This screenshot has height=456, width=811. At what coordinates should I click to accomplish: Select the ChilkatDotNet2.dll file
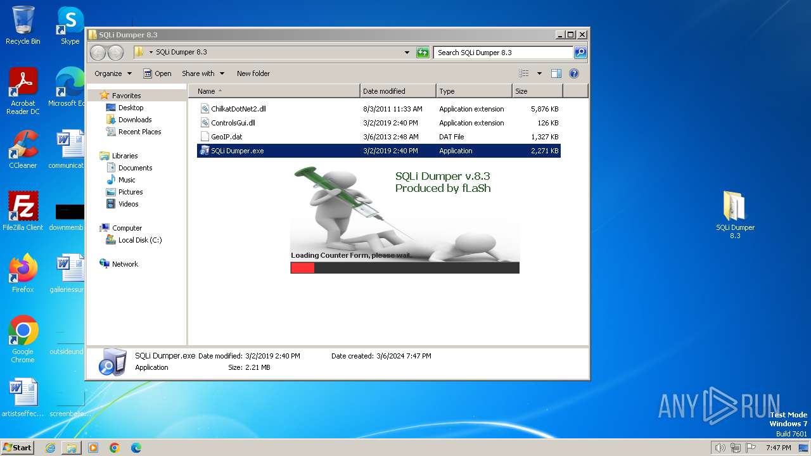coord(379,109)
